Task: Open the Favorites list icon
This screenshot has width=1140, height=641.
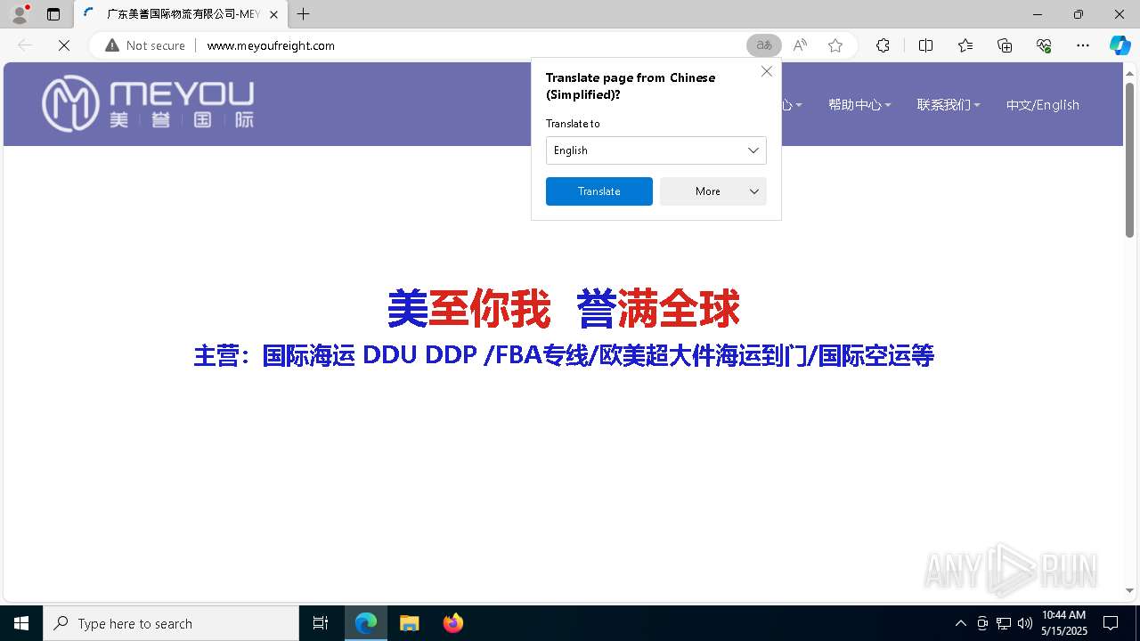Action: click(965, 45)
